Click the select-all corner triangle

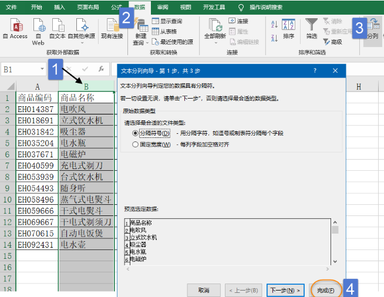[x=11, y=86]
